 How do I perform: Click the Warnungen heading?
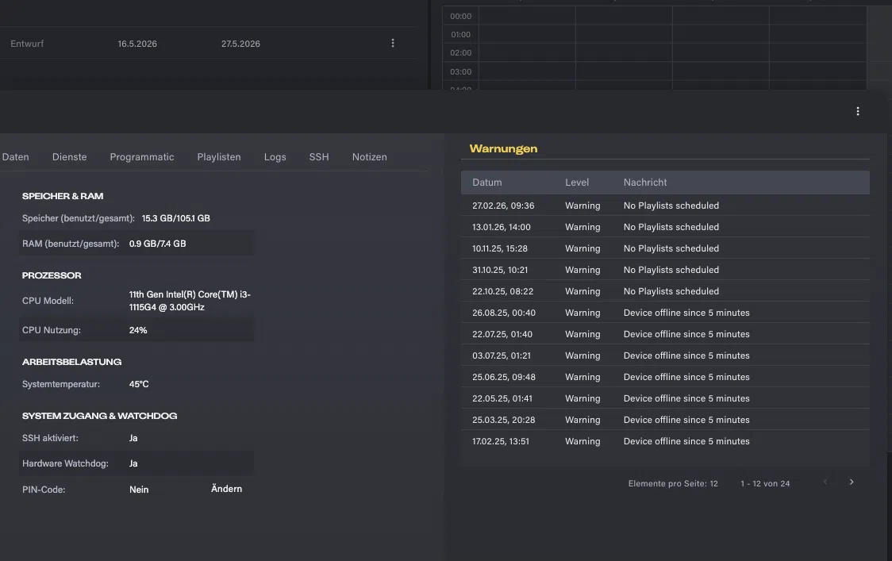click(x=503, y=148)
